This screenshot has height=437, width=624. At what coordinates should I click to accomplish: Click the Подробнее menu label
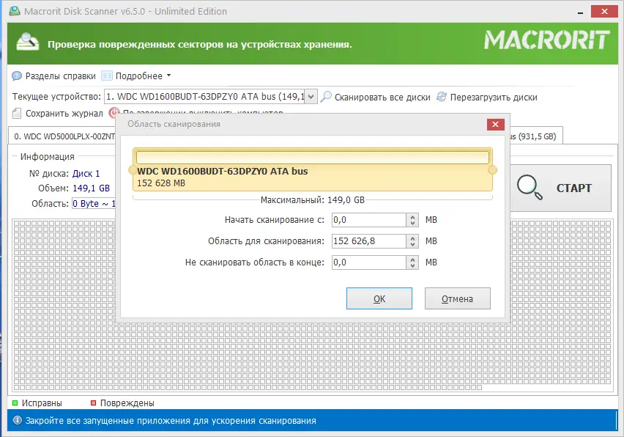(x=139, y=76)
